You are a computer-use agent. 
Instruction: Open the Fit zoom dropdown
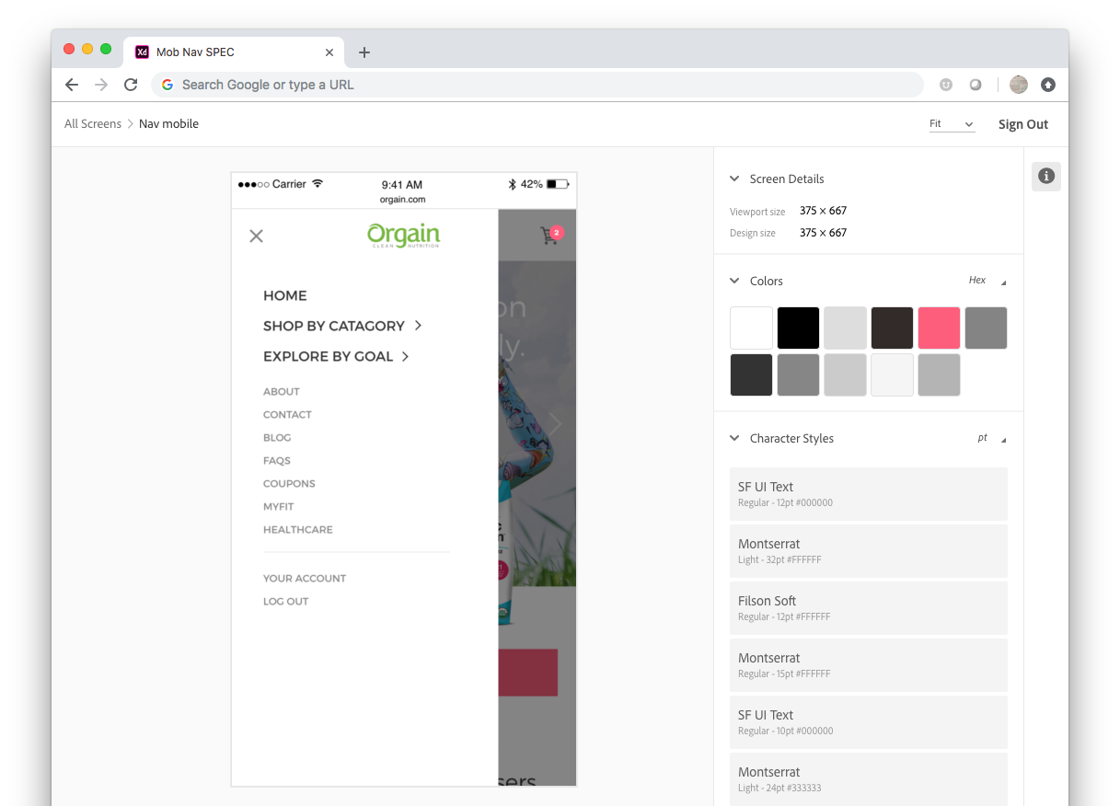tap(951, 124)
